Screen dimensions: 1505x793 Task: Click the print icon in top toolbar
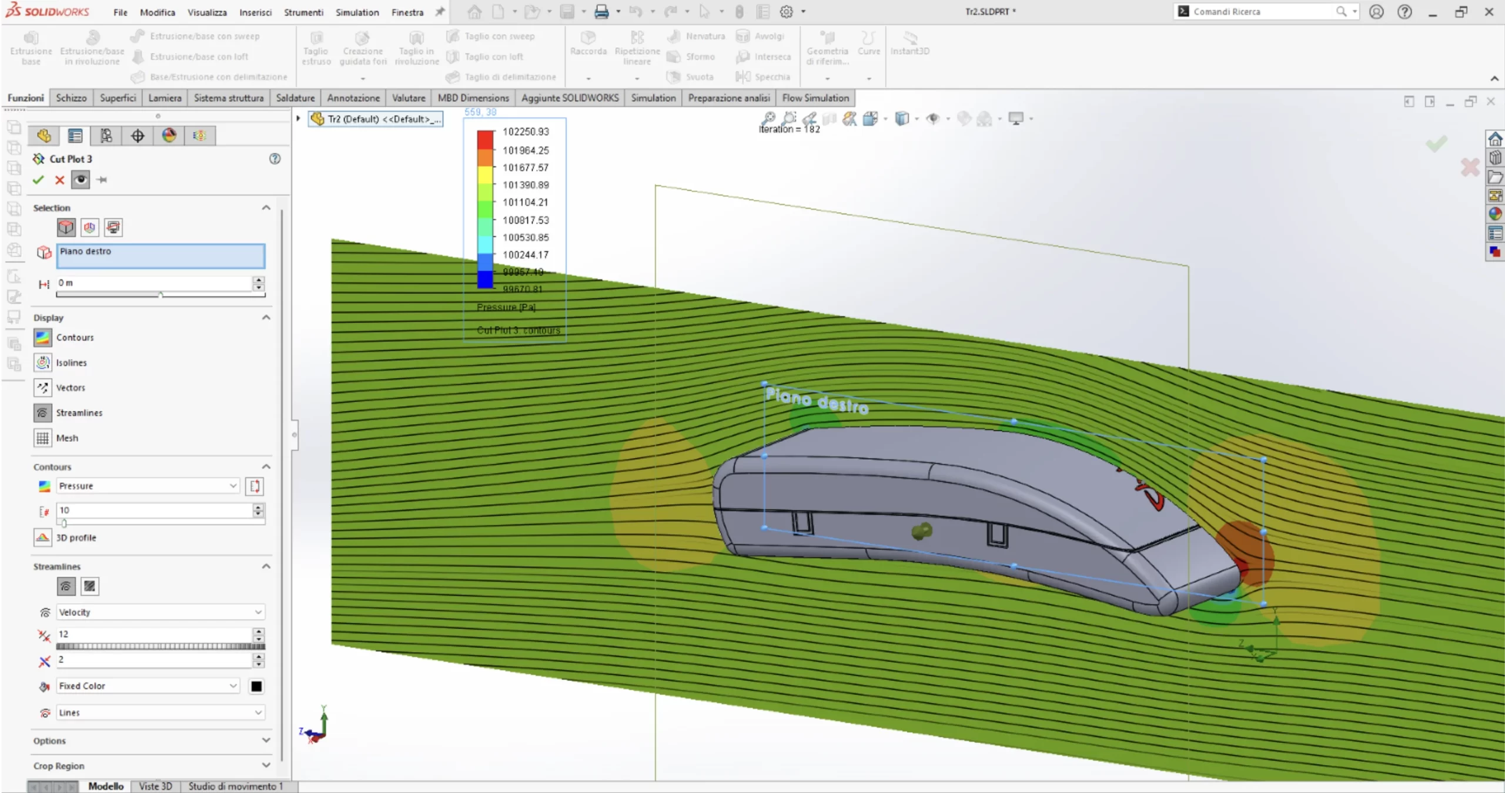(x=601, y=12)
